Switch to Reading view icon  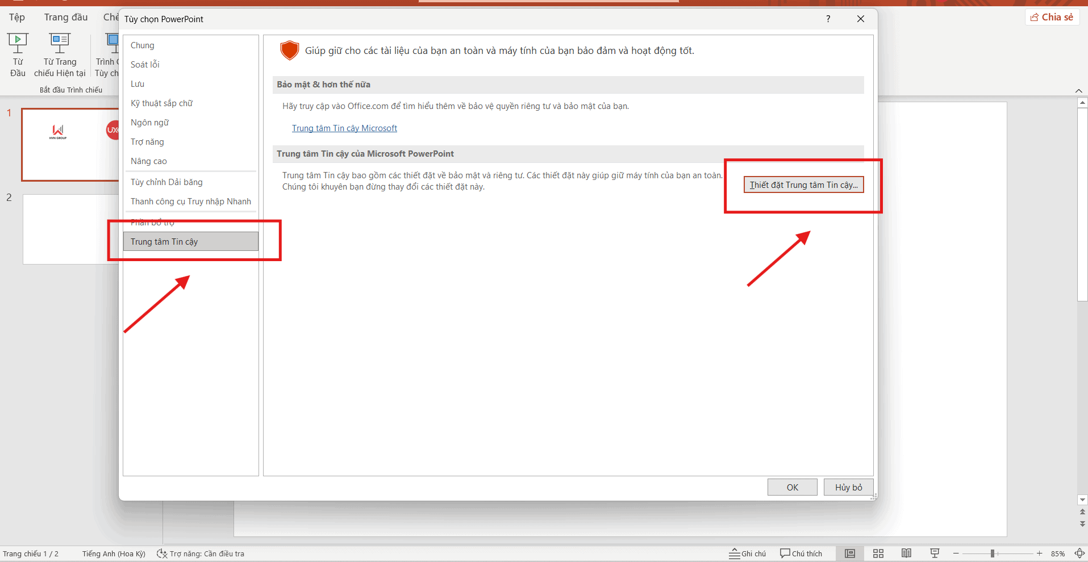[x=906, y=553]
